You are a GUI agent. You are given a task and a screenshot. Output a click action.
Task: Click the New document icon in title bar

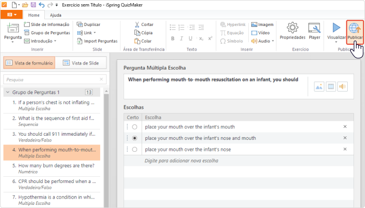15,5
